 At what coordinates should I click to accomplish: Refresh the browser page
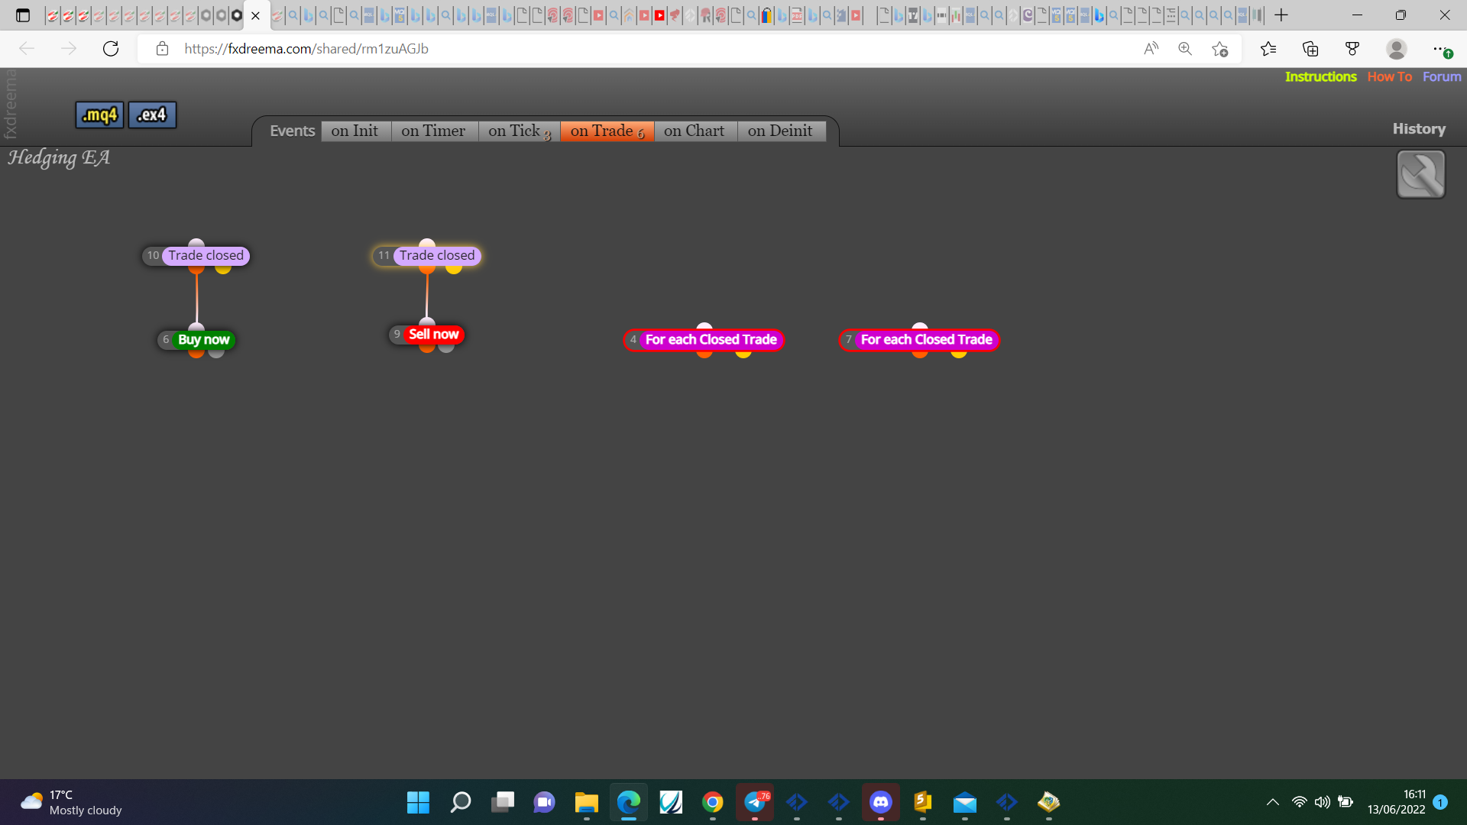pos(111,49)
